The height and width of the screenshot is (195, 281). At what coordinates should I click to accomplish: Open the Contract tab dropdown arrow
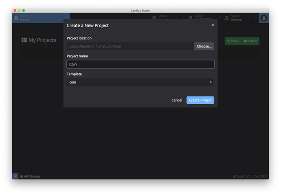[184, 18]
